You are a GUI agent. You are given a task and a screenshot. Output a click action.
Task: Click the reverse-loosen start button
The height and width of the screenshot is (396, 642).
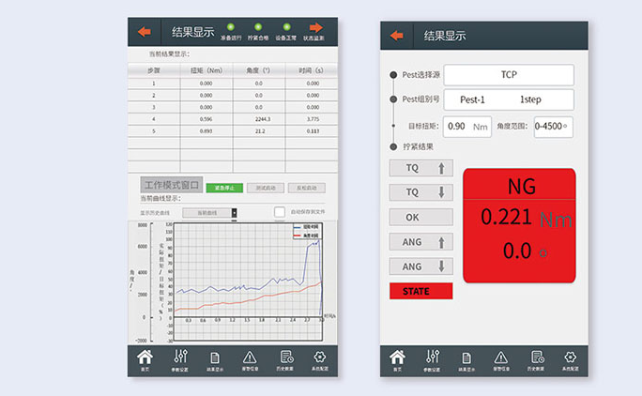point(307,188)
